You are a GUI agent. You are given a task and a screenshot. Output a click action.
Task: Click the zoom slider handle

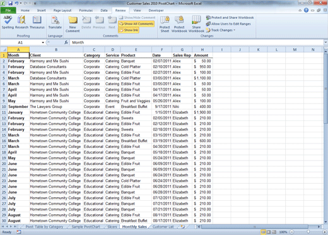[308, 232]
